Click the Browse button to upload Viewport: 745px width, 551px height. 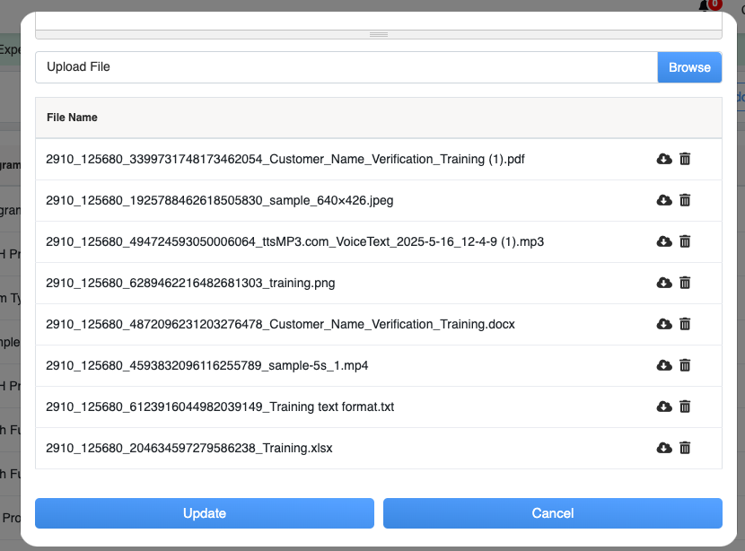(689, 67)
